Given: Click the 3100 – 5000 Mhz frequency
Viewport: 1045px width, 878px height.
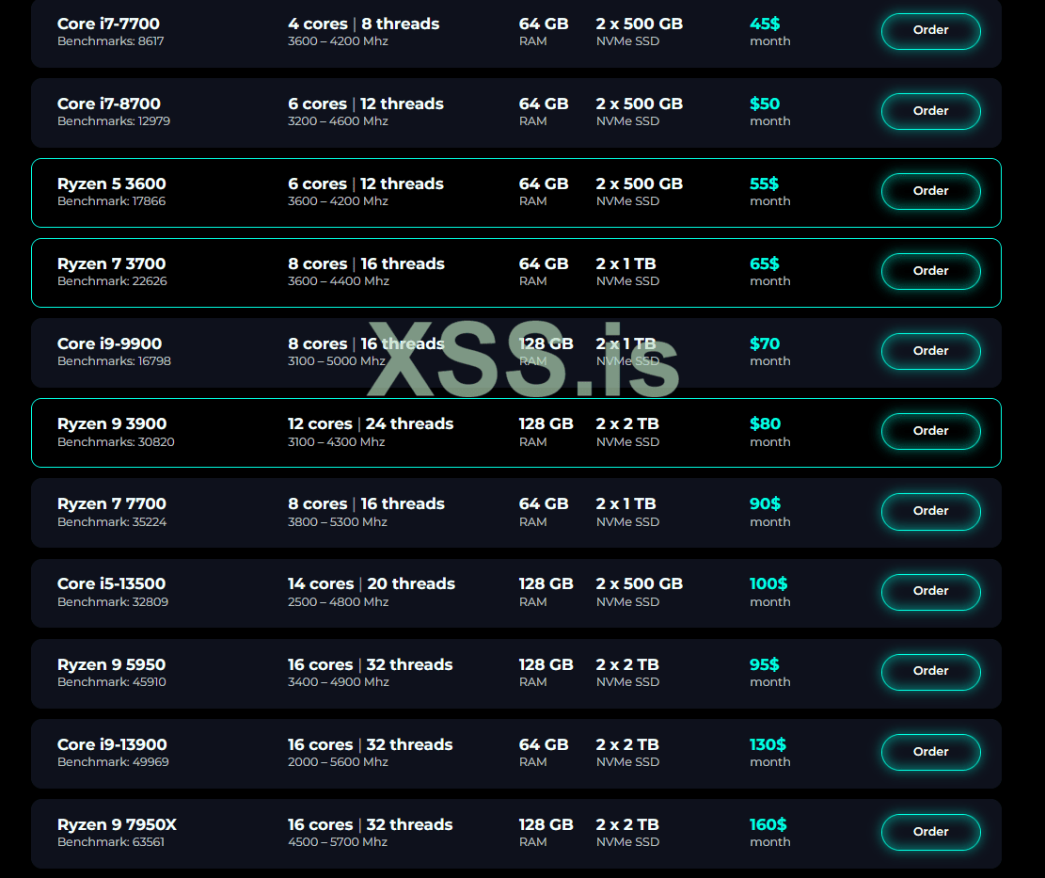Looking at the screenshot, I should click(337, 361).
